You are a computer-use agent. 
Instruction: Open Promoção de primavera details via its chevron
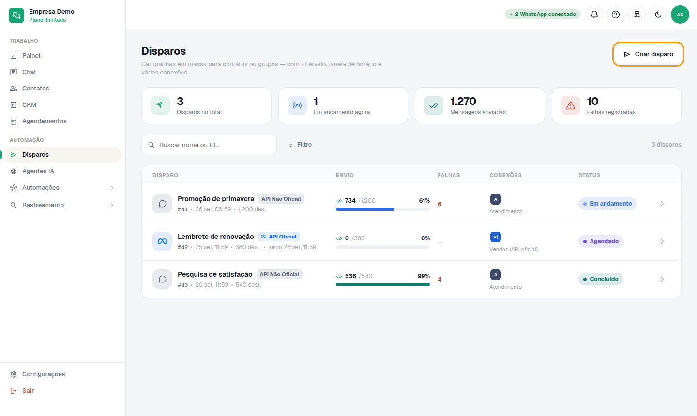coord(662,204)
